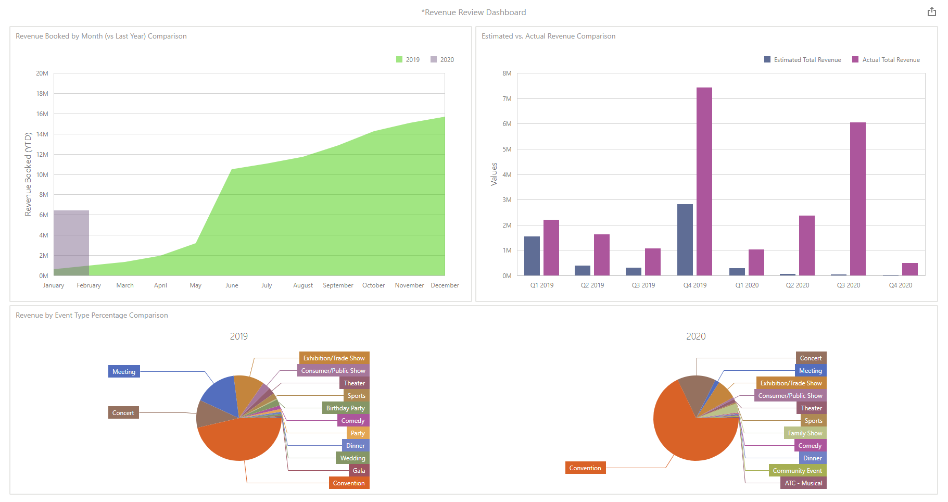948x502 pixels.
Task: Select the ATC - Musical label
Action: coord(804,483)
